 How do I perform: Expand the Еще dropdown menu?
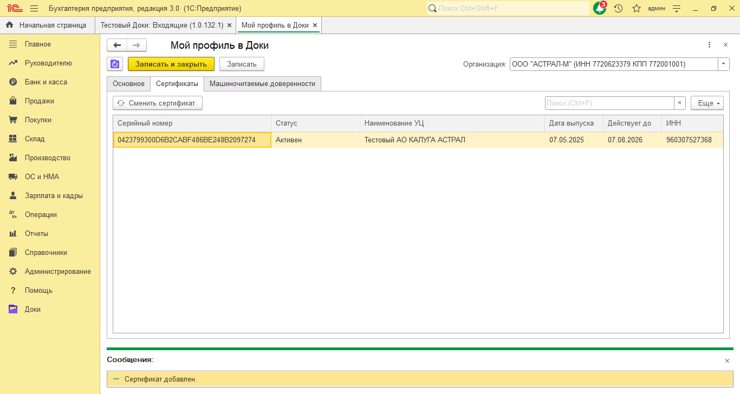click(x=707, y=103)
